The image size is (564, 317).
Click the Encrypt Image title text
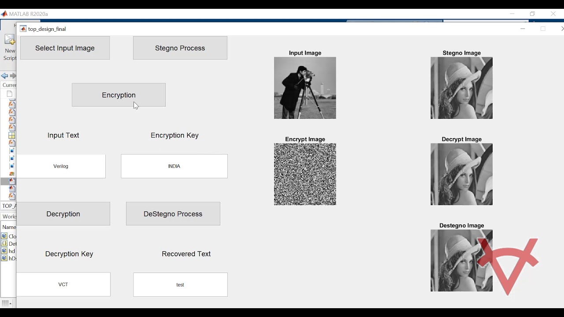[x=305, y=139]
